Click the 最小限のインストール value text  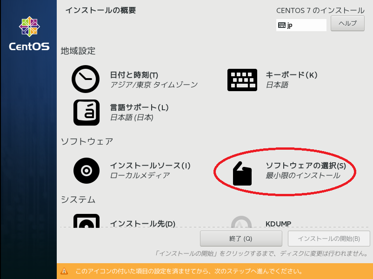(303, 175)
